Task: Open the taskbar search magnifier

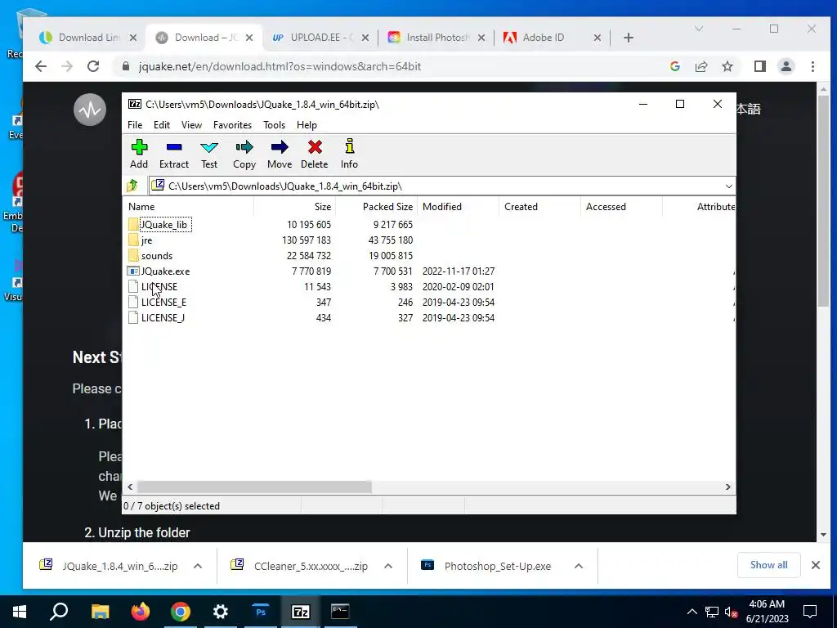Action: (x=59, y=612)
